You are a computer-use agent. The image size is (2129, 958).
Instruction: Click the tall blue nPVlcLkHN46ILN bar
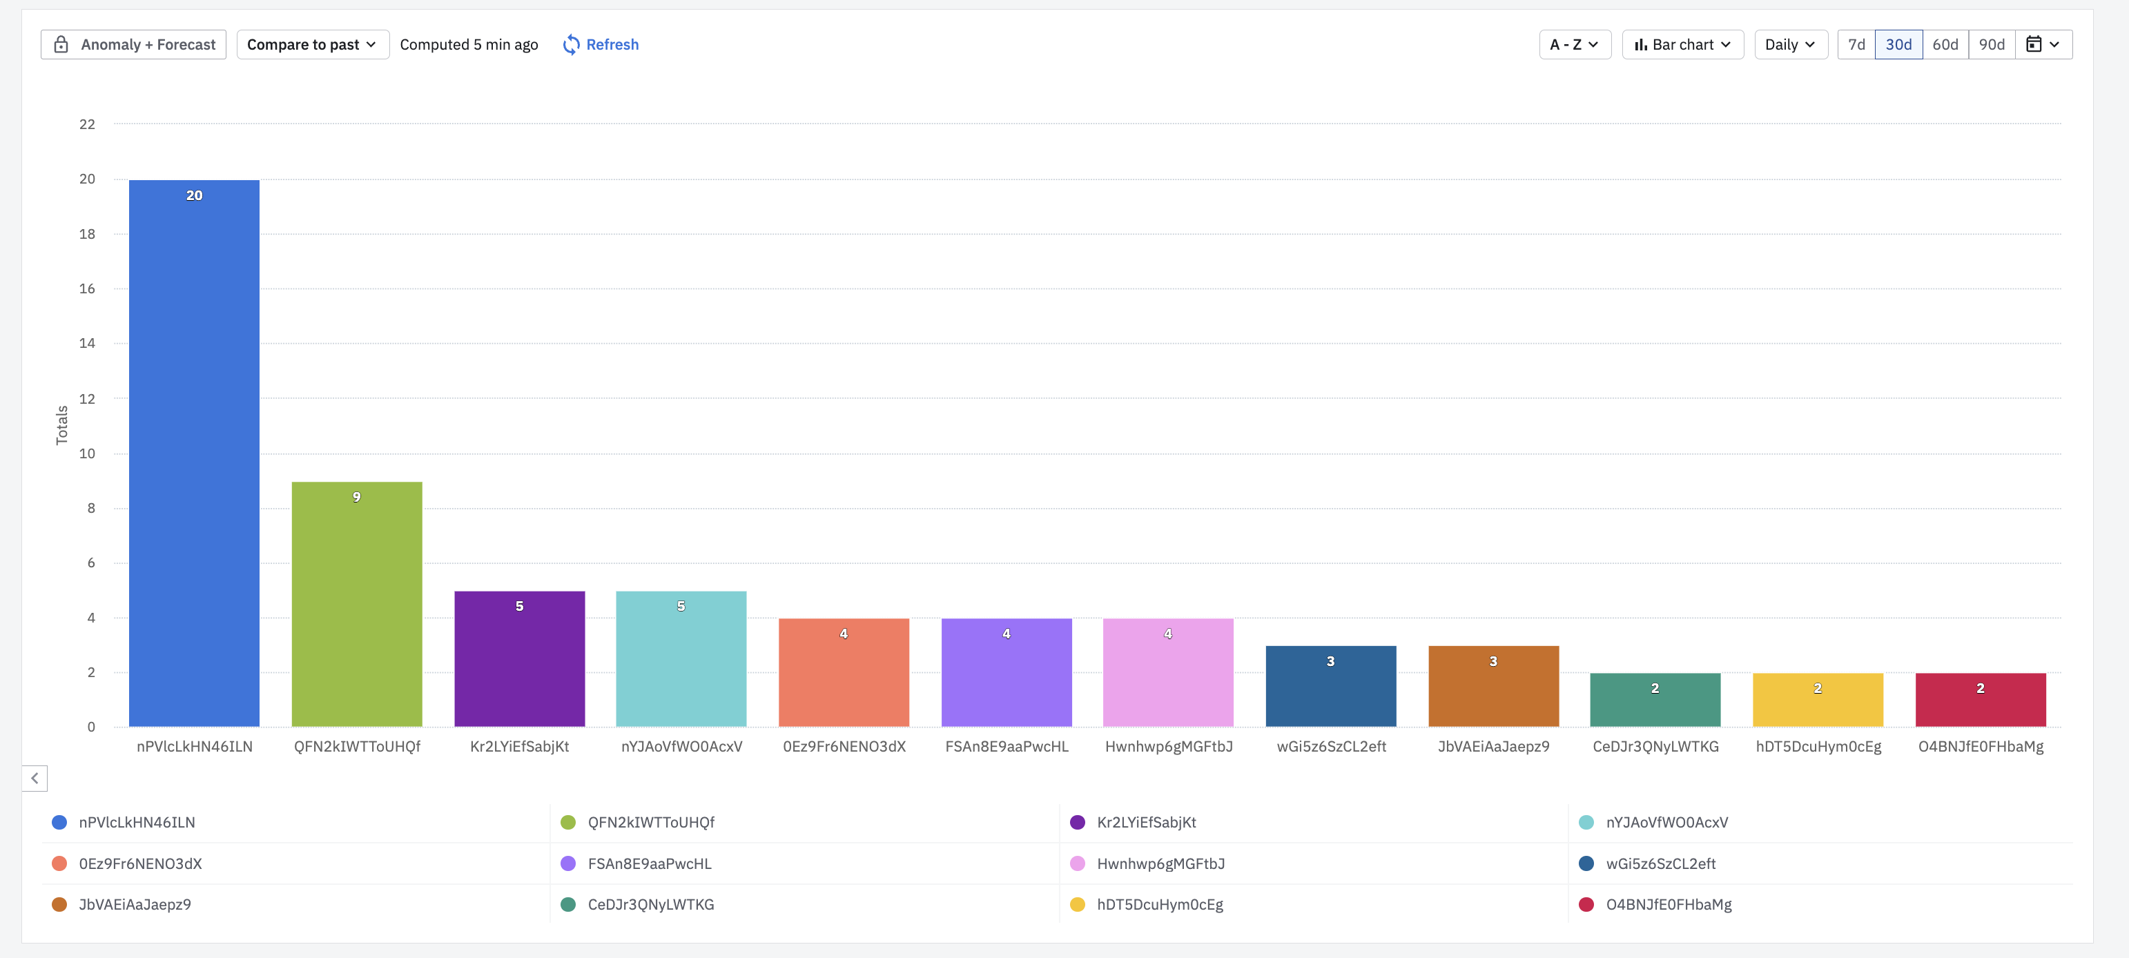194,455
